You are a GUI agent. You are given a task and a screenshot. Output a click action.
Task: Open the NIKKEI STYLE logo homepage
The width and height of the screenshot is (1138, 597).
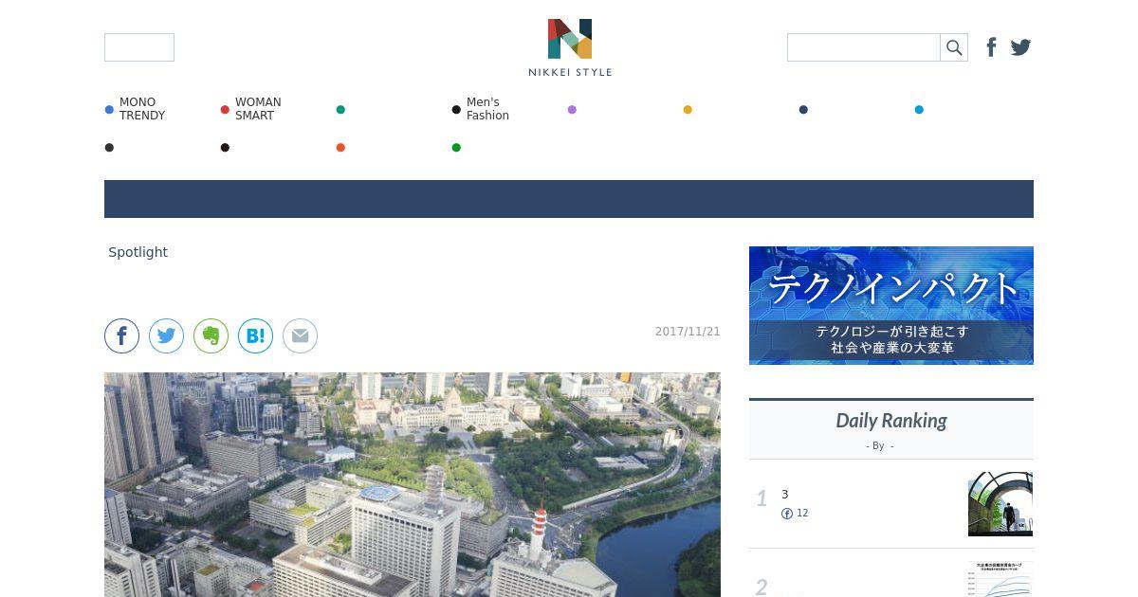(570, 47)
